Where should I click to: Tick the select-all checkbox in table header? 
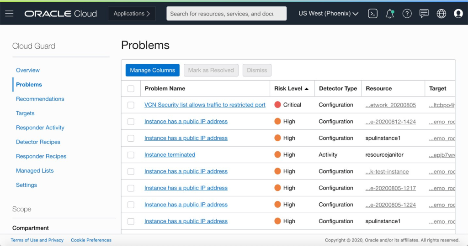(131, 88)
